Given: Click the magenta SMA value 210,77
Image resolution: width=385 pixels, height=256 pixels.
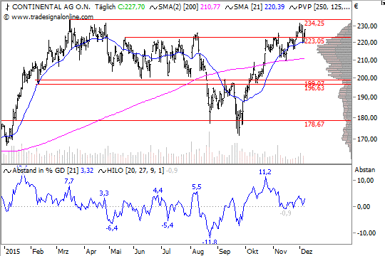Looking at the screenshot, I should (210, 7).
